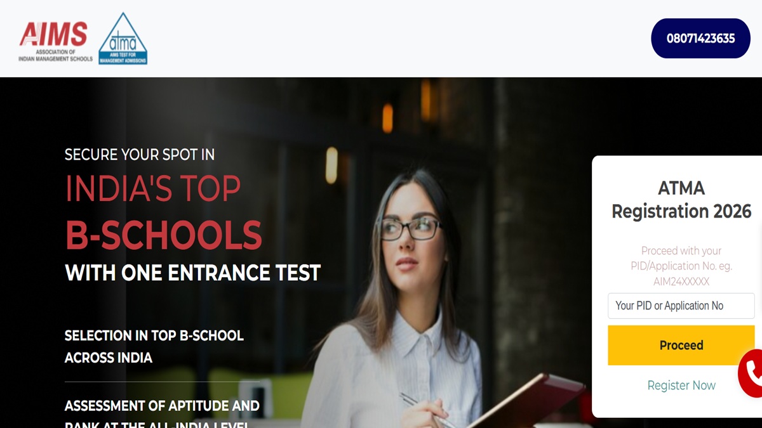Click the ASSESSMENT OF APTITUDE AND text line
Image resolution: width=762 pixels, height=428 pixels.
pos(162,406)
